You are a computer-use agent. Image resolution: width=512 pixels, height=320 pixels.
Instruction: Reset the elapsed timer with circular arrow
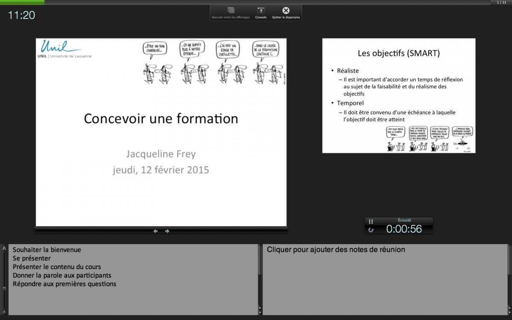pyautogui.click(x=371, y=230)
